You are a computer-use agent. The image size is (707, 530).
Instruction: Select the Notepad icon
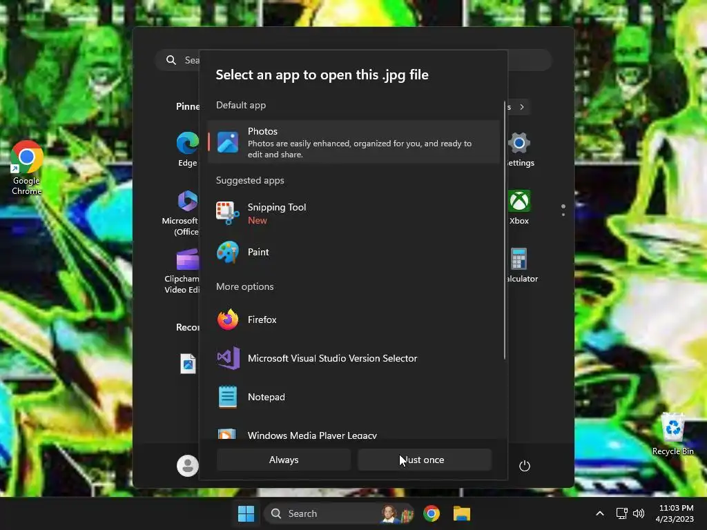click(x=228, y=397)
